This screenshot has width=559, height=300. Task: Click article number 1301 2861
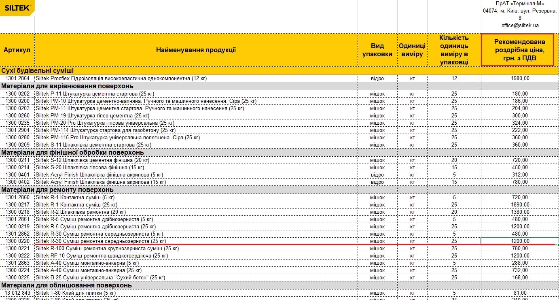[17, 219]
